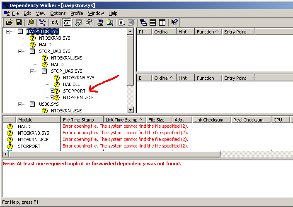
Task: Click the Tile Horizontally toolbar icon
Action: [x=153, y=23]
